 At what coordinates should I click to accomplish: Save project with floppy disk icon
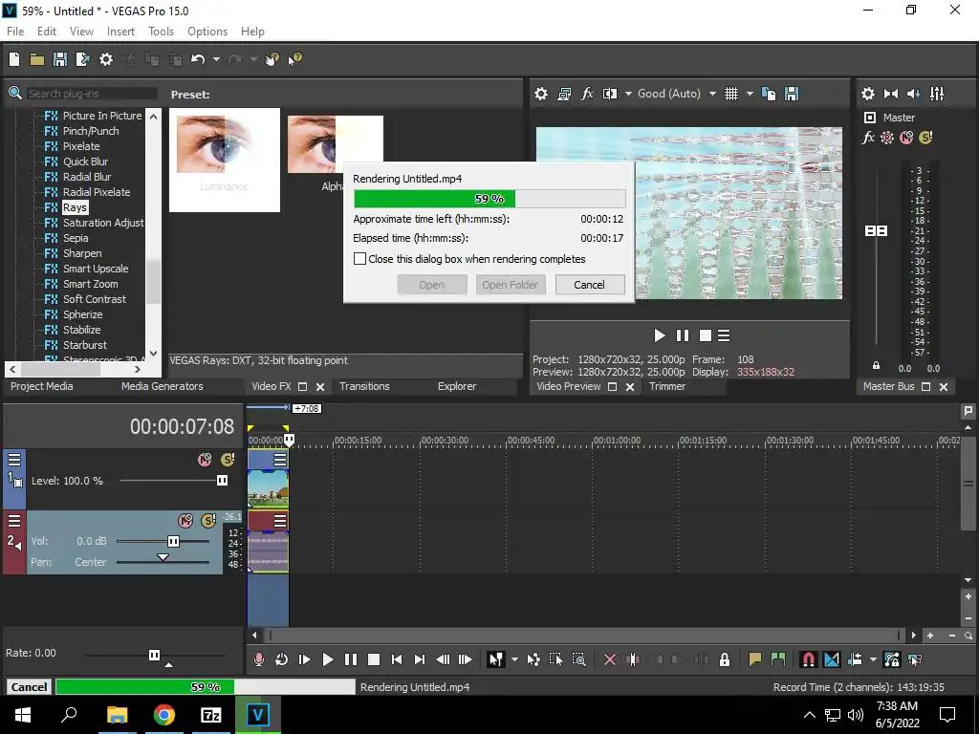(60, 59)
